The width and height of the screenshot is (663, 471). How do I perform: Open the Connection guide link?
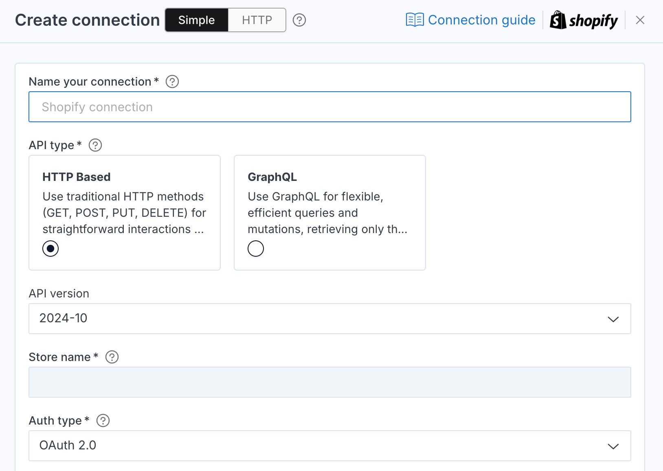pyautogui.click(x=481, y=20)
